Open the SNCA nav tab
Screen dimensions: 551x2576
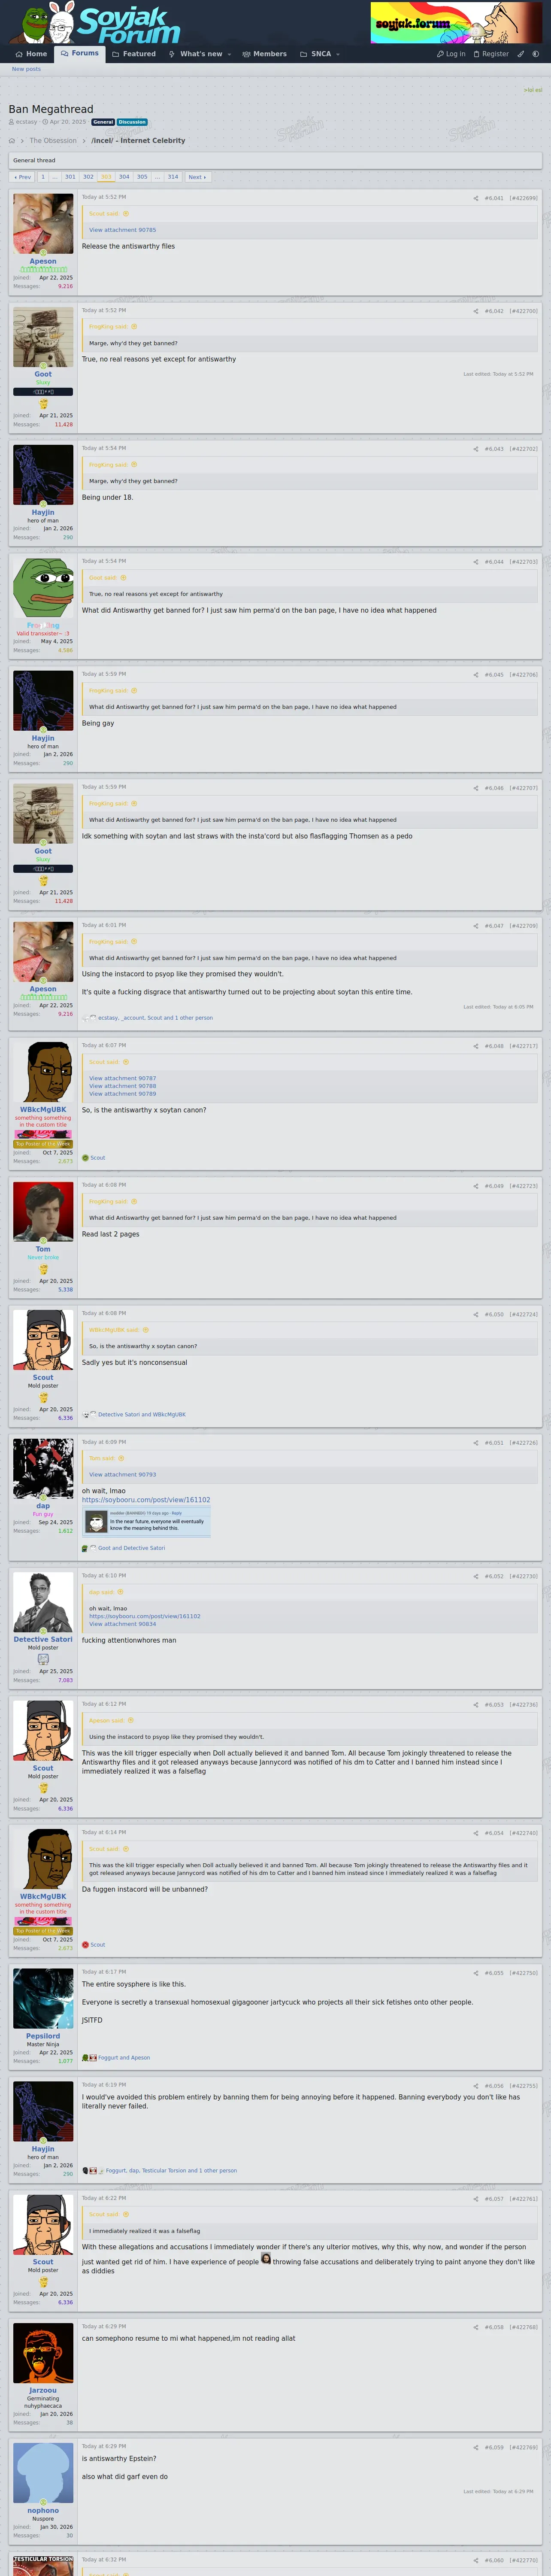[316, 54]
